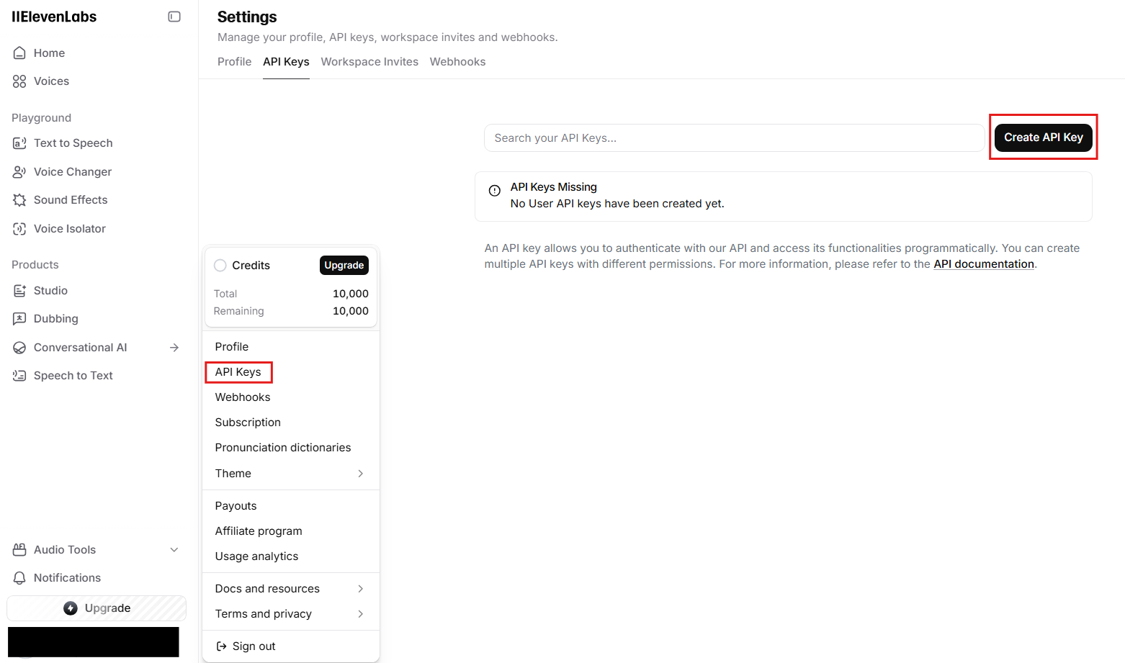Image resolution: width=1125 pixels, height=663 pixels.
Task: Open Speech to Text label in sidebar
Action: point(73,376)
